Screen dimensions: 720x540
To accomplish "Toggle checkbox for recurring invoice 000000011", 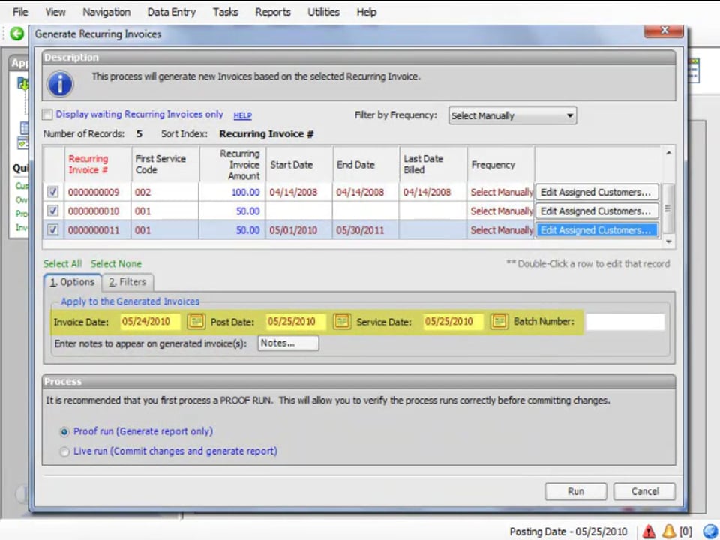I will point(53,229).
